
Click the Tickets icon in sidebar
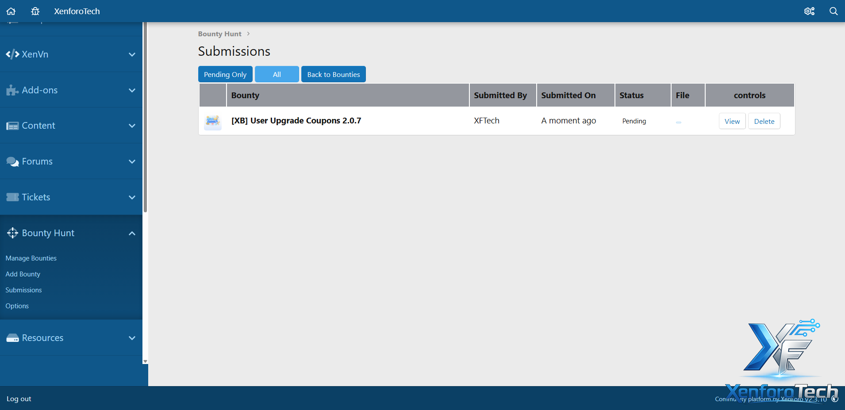(x=12, y=197)
